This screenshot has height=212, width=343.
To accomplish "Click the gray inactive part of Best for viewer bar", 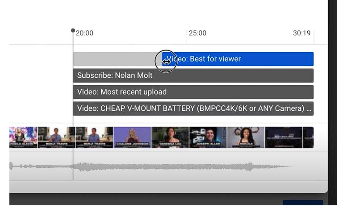I will 117,59.
